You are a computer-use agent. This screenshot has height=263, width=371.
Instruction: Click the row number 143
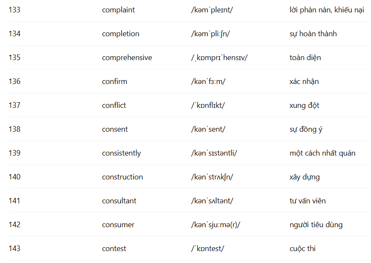point(15,249)
